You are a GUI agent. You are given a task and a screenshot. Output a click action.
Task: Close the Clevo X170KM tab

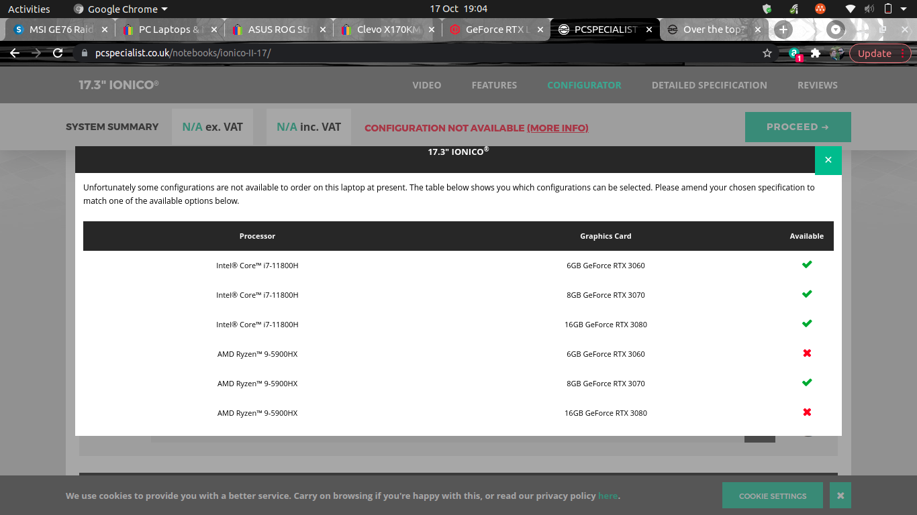tap(432, 30)
